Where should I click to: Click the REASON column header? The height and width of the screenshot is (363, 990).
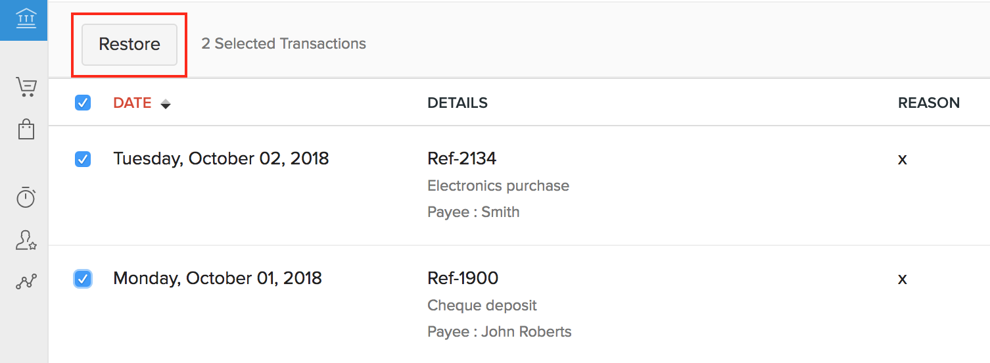pos(928,103)
